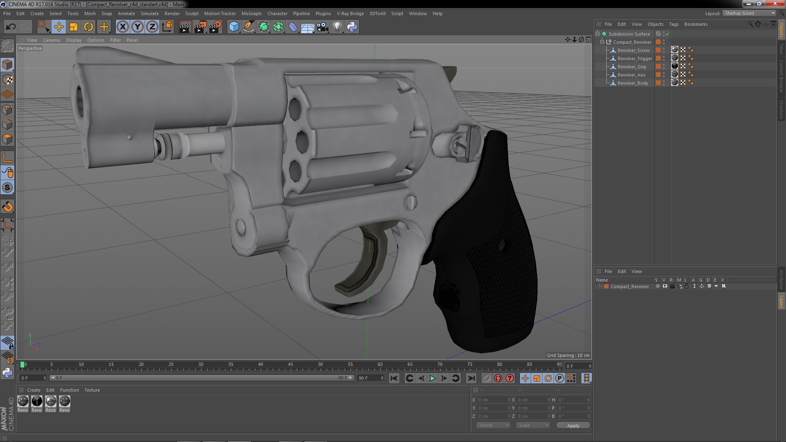Open the Light object icon
Screen dimensions: 786x442
(337, 27)
